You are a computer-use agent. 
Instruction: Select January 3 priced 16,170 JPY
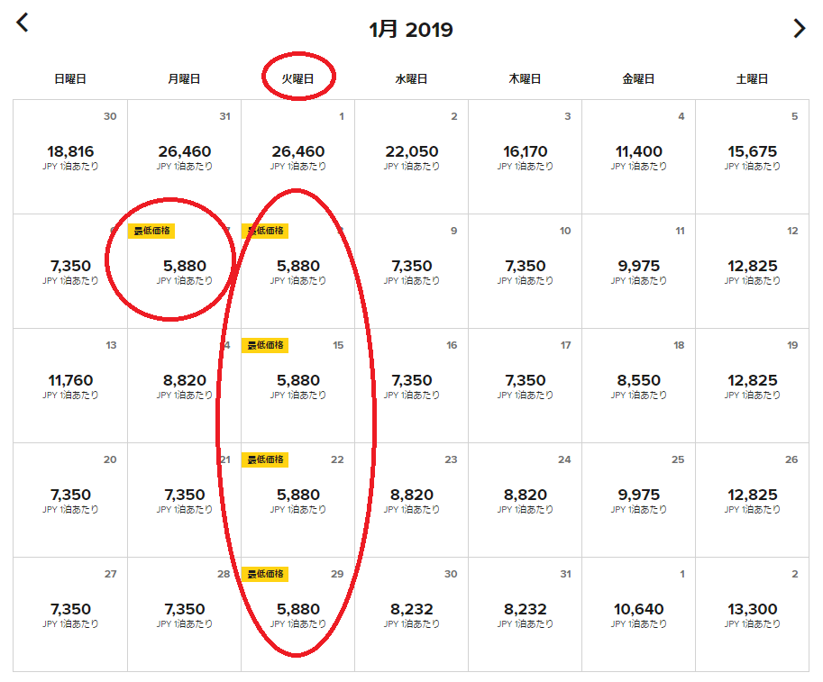pos(525,157)
